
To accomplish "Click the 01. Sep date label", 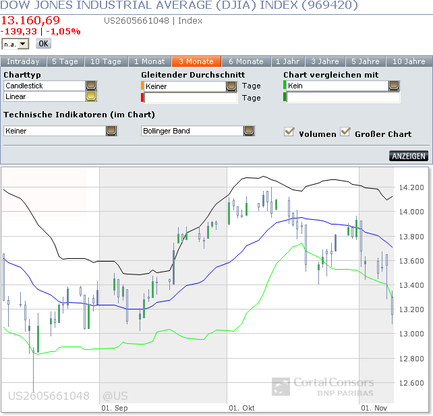I will (x=115, y=408).
